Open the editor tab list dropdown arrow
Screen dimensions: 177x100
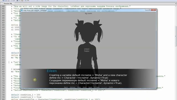tap(176, 4)
